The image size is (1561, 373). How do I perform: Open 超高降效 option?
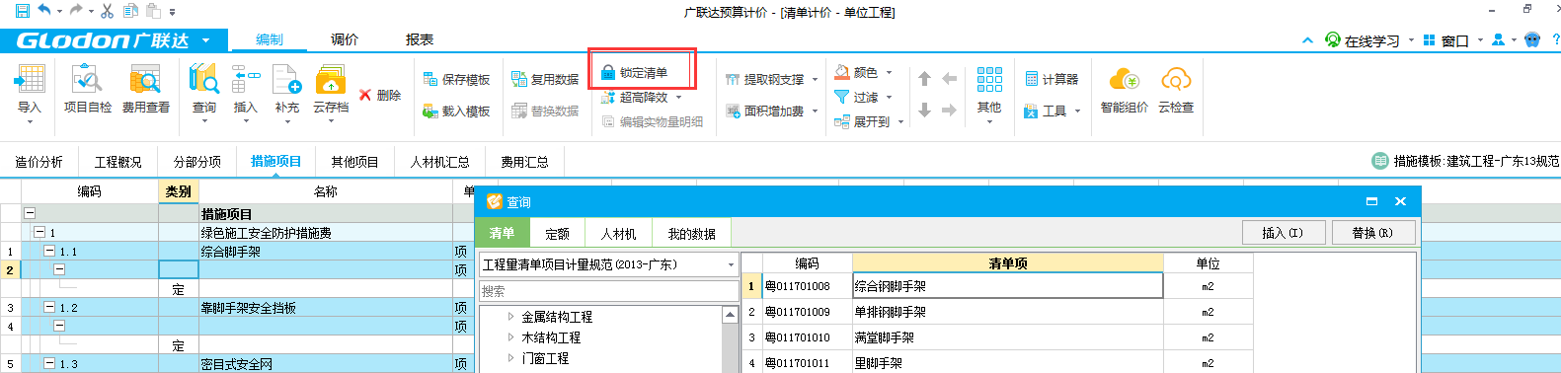point(642,98)
